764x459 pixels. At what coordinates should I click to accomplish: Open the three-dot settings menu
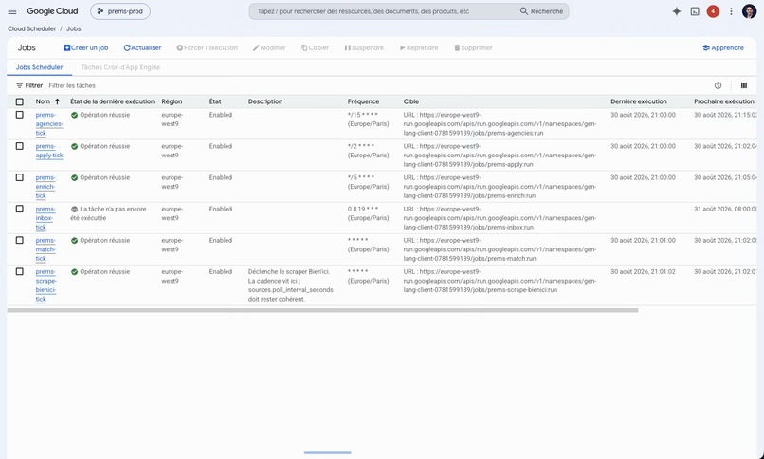(x=731, y=11)
